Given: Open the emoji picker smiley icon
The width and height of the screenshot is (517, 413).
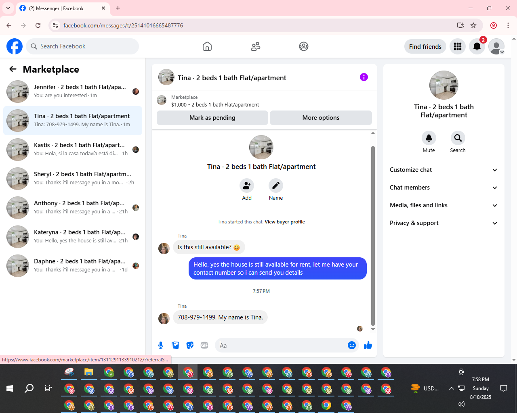Looking at the screenshot, I should coord(352,345).
